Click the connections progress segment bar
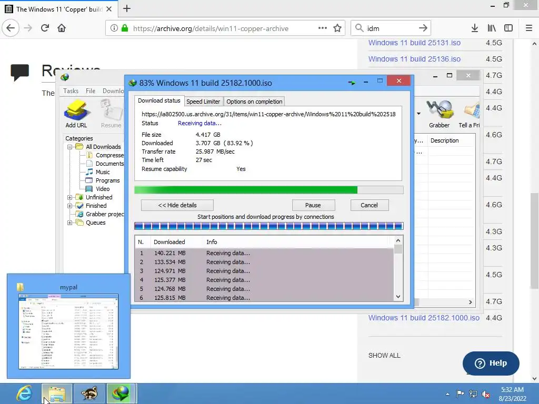Viewport: 539px width, 404px height. (x=269, y=226)
